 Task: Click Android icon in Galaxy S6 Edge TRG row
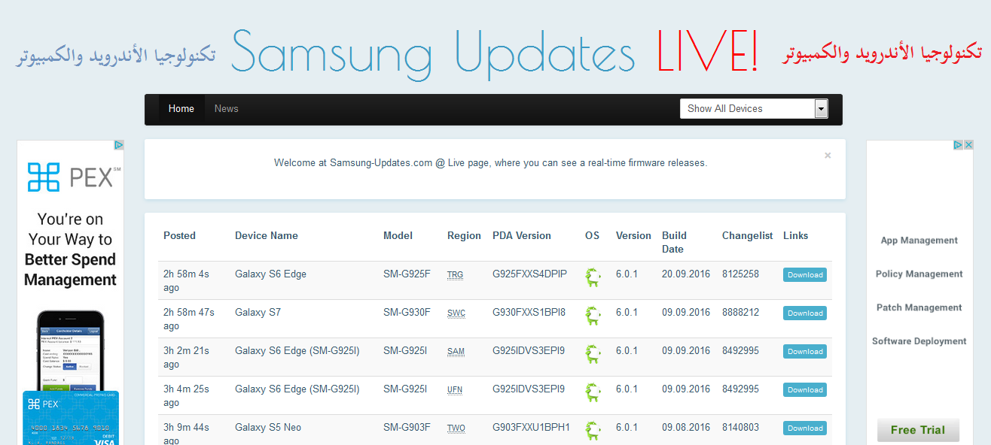(x=593, y=278)
